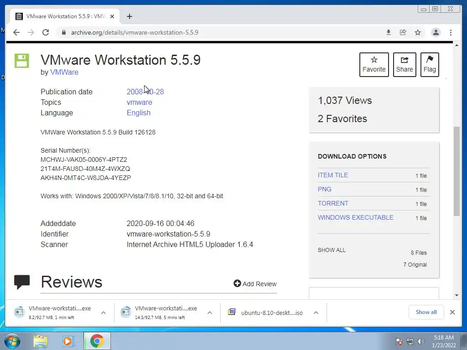This screenshot has width=467, height=350.
Task: Click the scrollbar down arrow
Action: coord(457,295)
